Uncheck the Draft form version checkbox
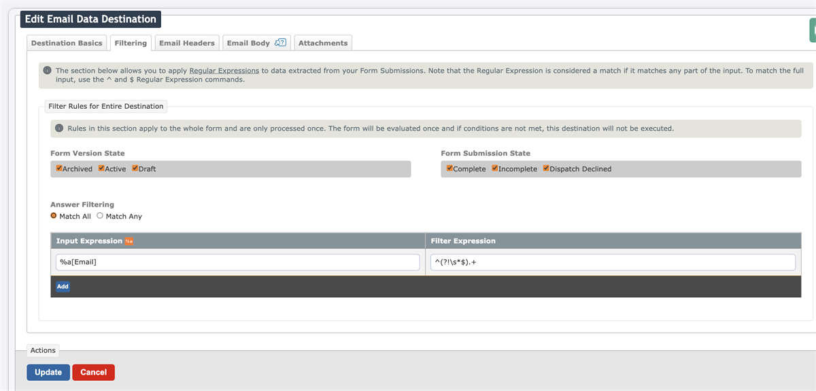 pyautogui.click(x=135, y=168)
